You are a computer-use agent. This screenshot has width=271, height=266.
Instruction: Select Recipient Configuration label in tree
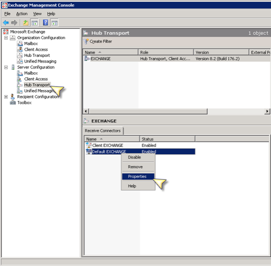pyautogui.click(x=38, y=97)
